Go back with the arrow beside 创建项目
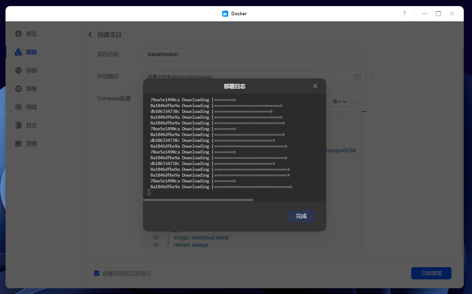The height and width of the screenshot is (294, 472). [x=90, y=35]
